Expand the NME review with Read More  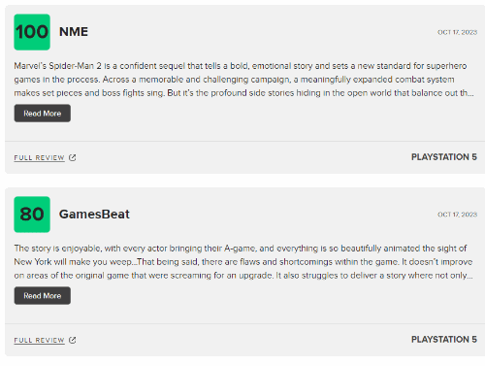pyautogui.click(x=43, y=114)
